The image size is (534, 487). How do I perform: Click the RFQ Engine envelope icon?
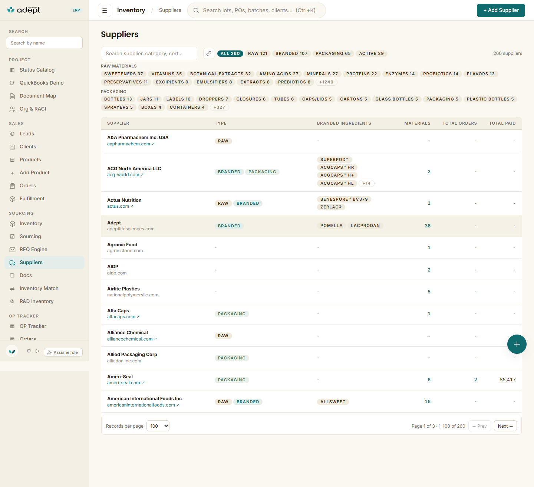12,249
